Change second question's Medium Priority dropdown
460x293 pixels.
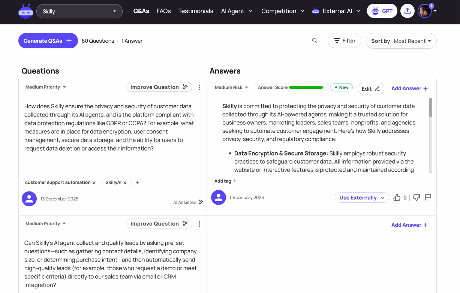pos(46,224)
